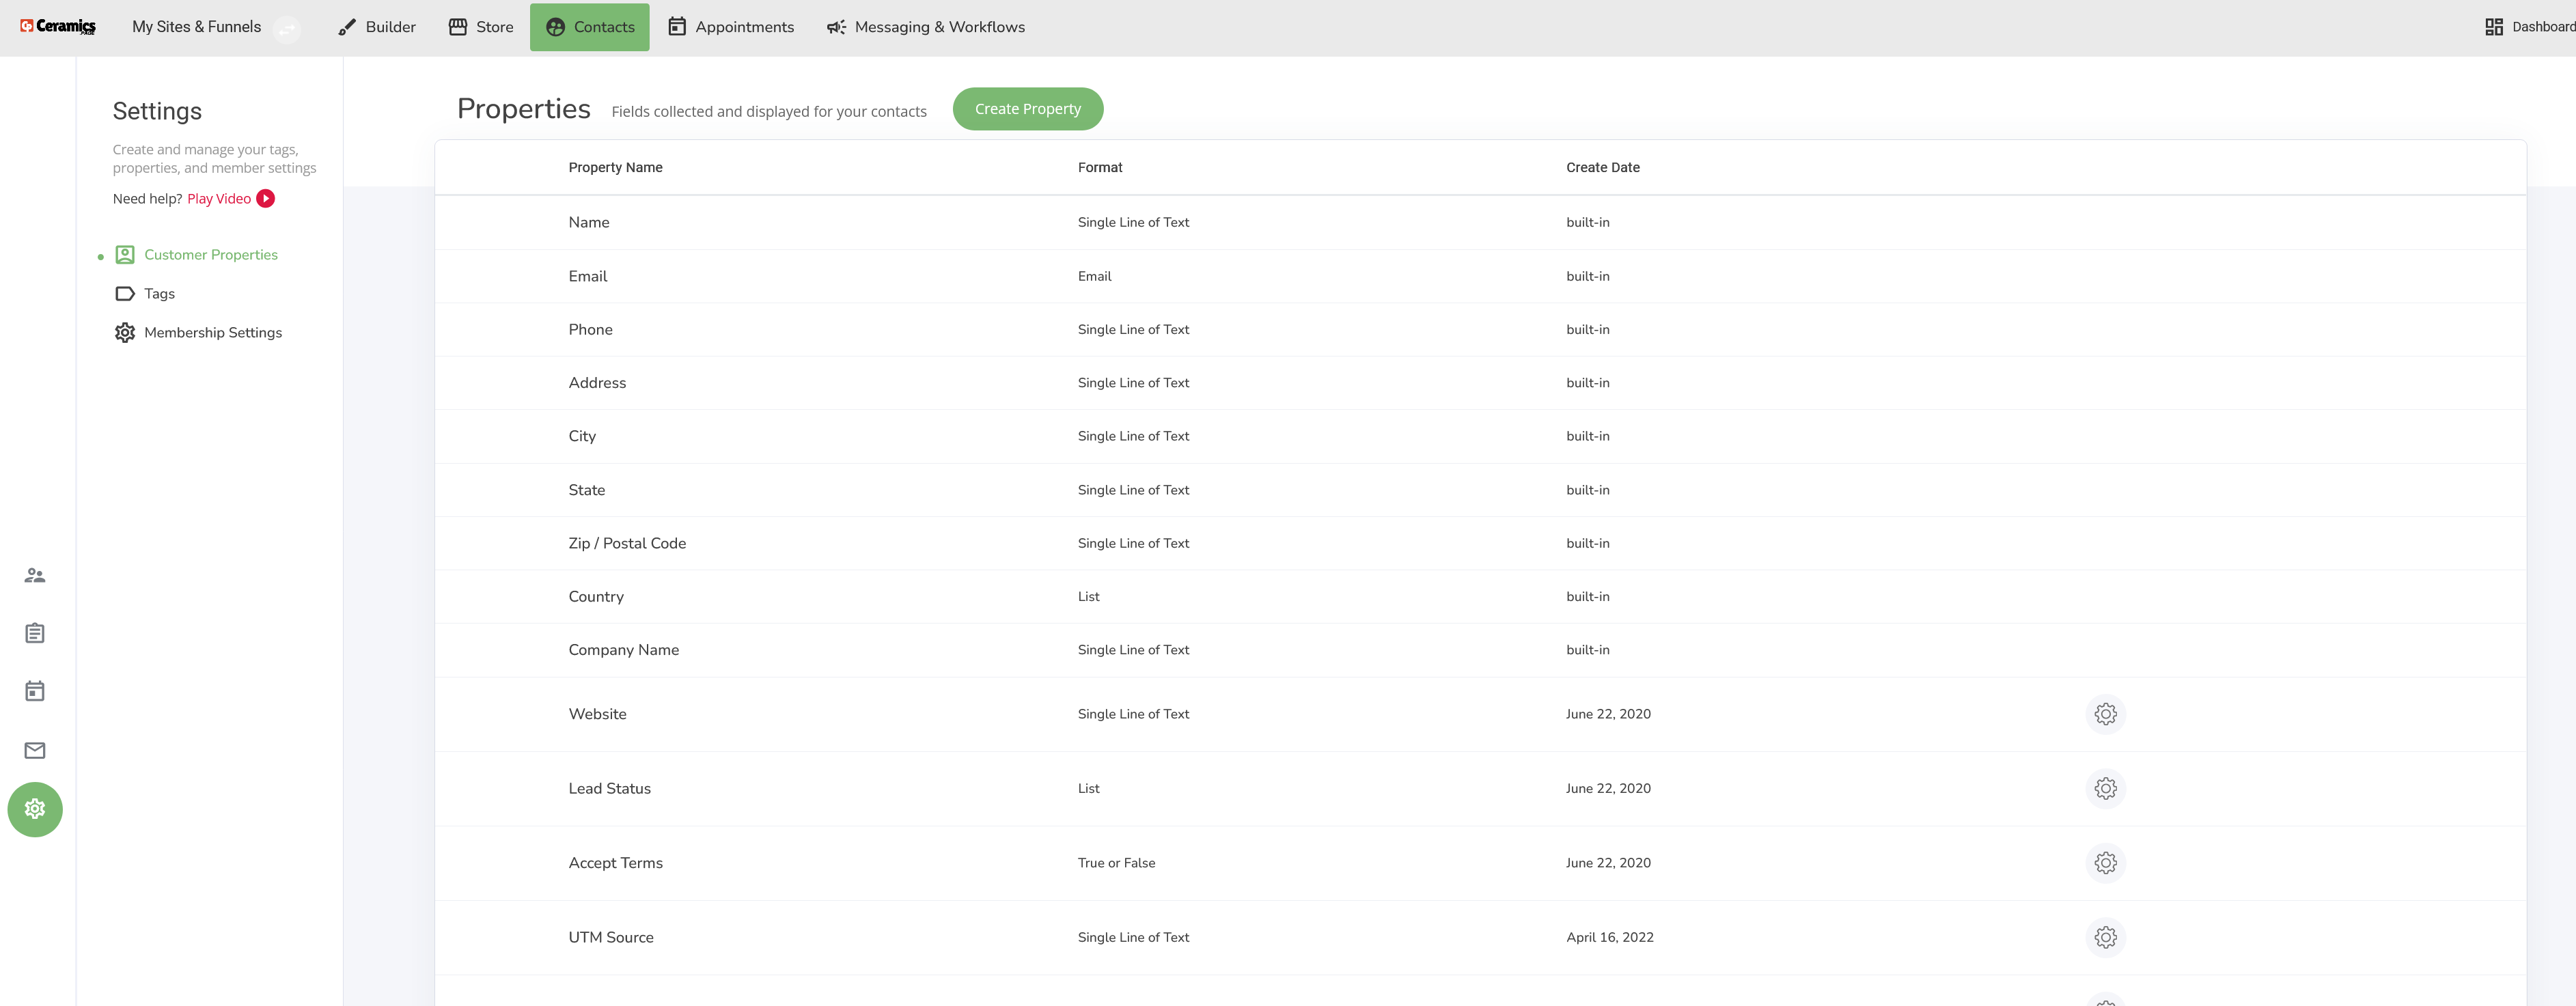Select the Address property row
2576x1006 pixels.
click(1480, 383)
